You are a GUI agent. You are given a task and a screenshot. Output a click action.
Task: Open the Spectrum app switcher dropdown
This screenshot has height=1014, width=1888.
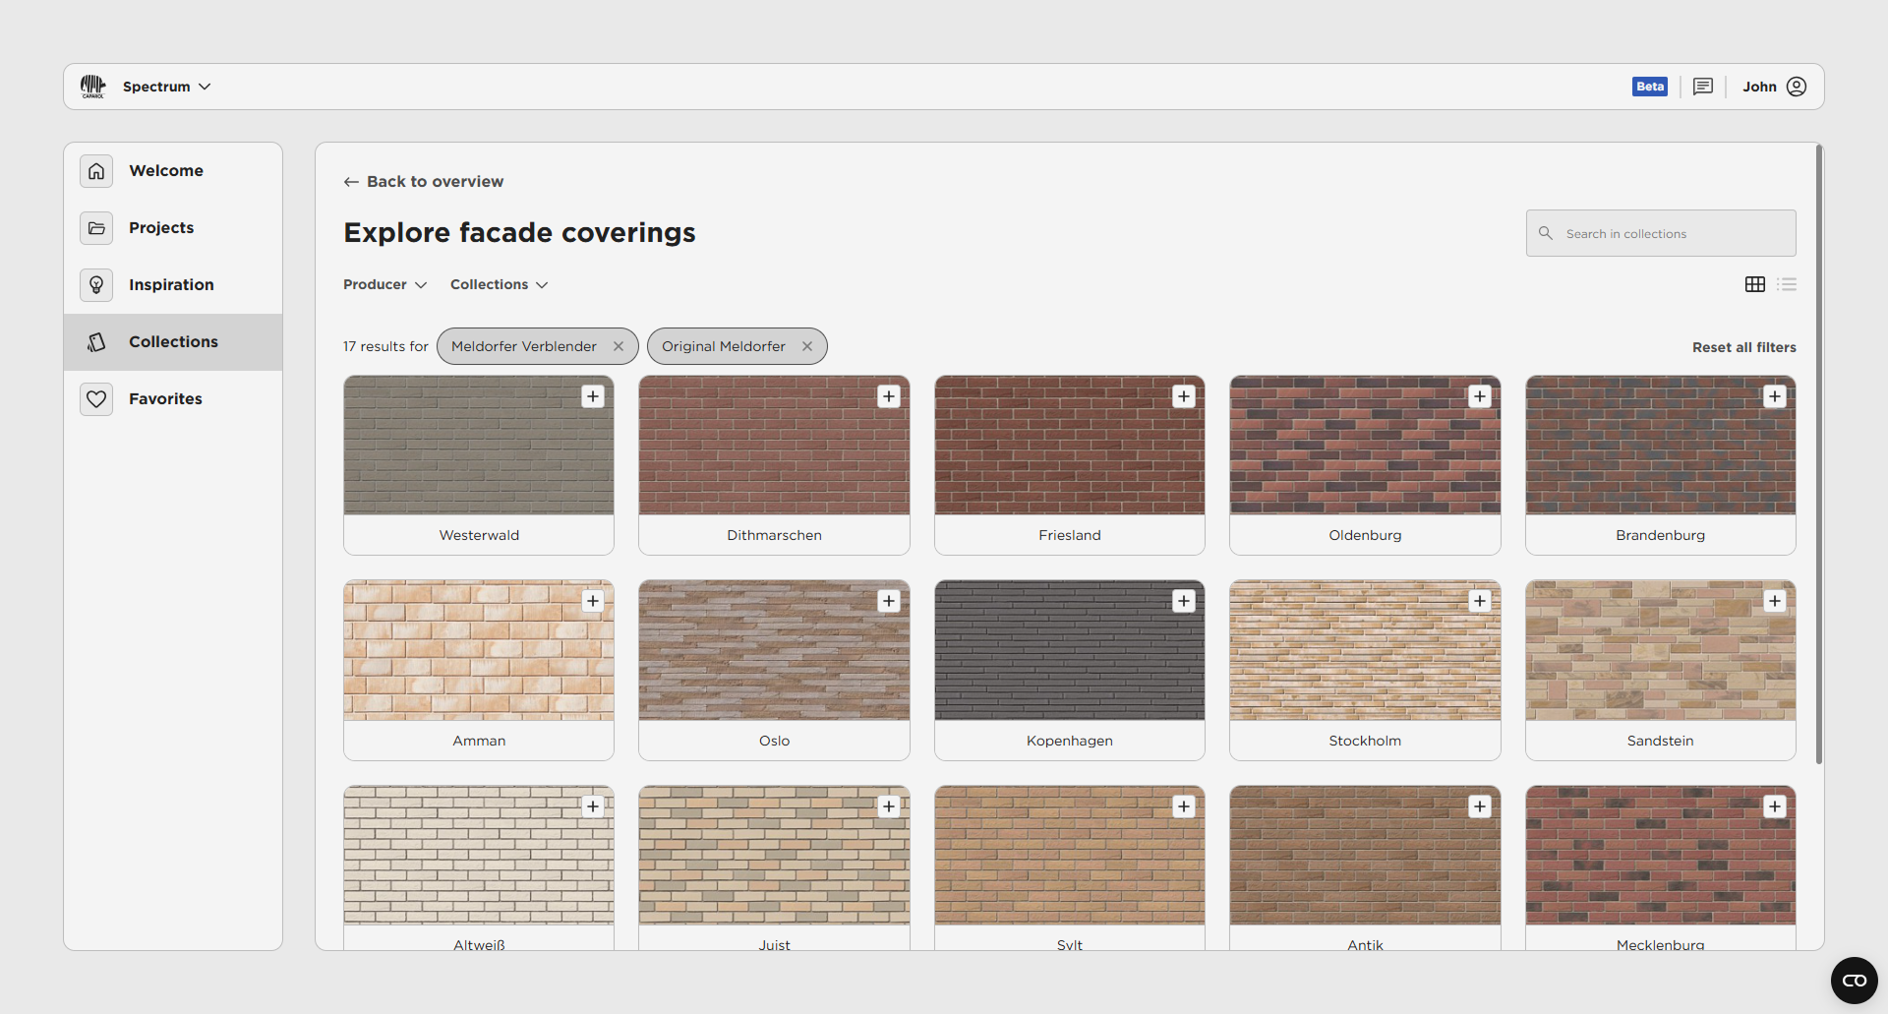pos(166,87)
